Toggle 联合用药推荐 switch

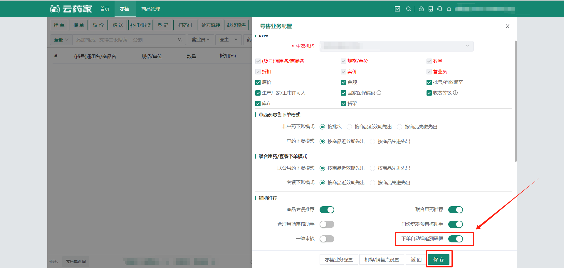pos(456,210)
